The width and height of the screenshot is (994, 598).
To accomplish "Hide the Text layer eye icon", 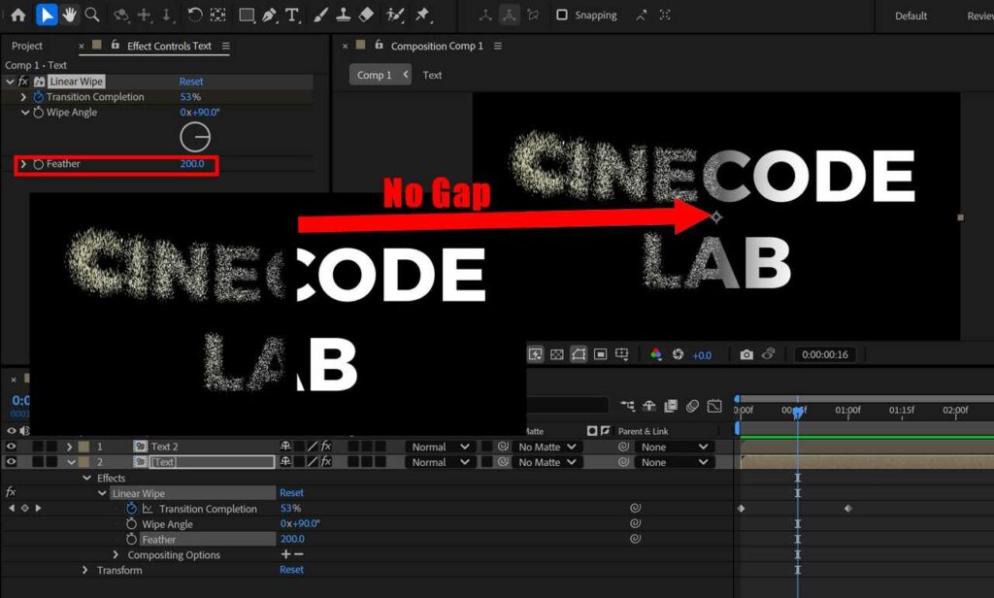I will click(11, 462).
